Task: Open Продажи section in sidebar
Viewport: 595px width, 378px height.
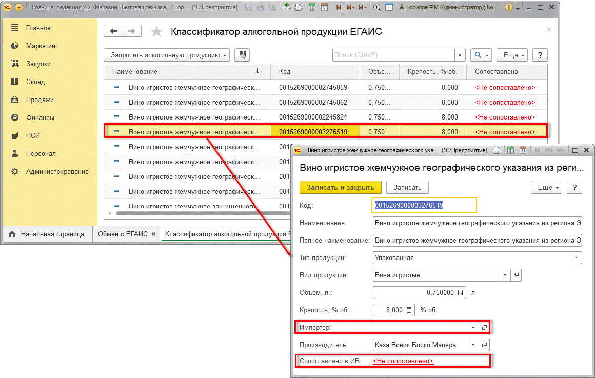Action: 39,100
